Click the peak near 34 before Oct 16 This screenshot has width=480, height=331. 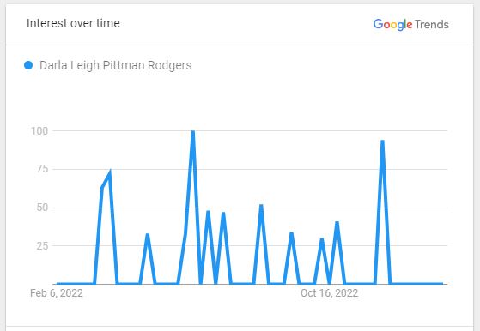291,233
